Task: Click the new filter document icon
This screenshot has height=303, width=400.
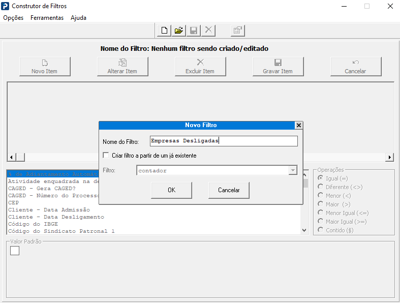Action: (x=164, y=31)
